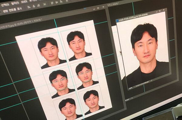Click the align vertical centers icon
This screenshot has height=120, width=182.
(x=56, y=2)
